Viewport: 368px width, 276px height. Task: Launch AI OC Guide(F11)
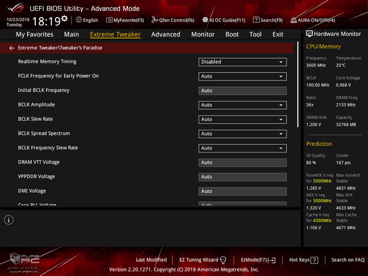point(224,20)
